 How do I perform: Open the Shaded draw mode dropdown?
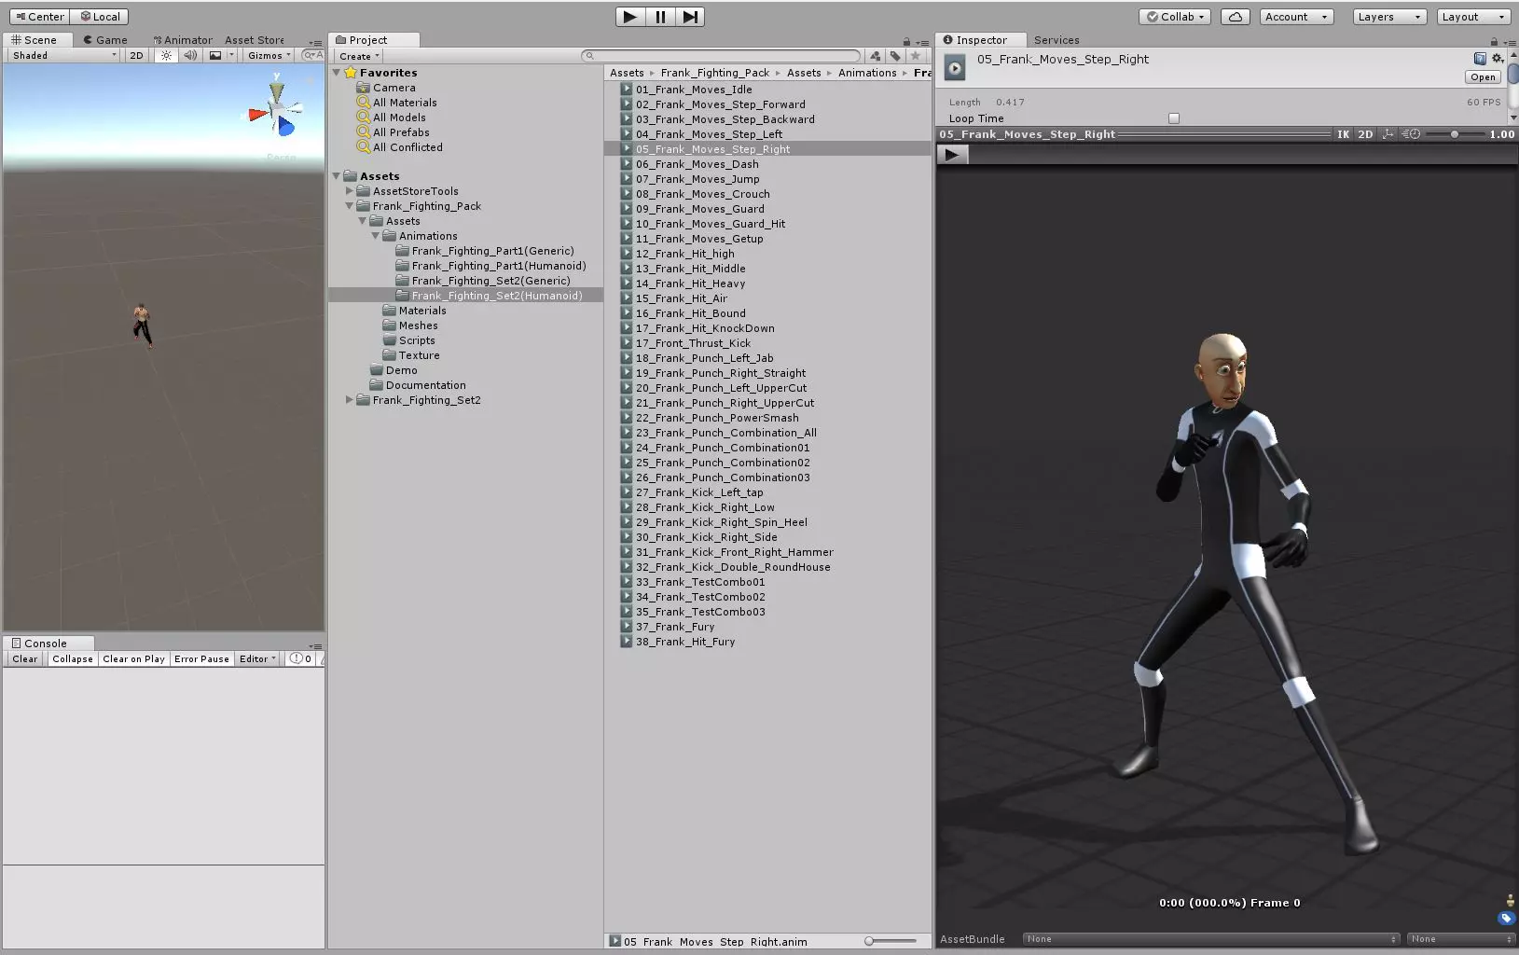point(63,56)
